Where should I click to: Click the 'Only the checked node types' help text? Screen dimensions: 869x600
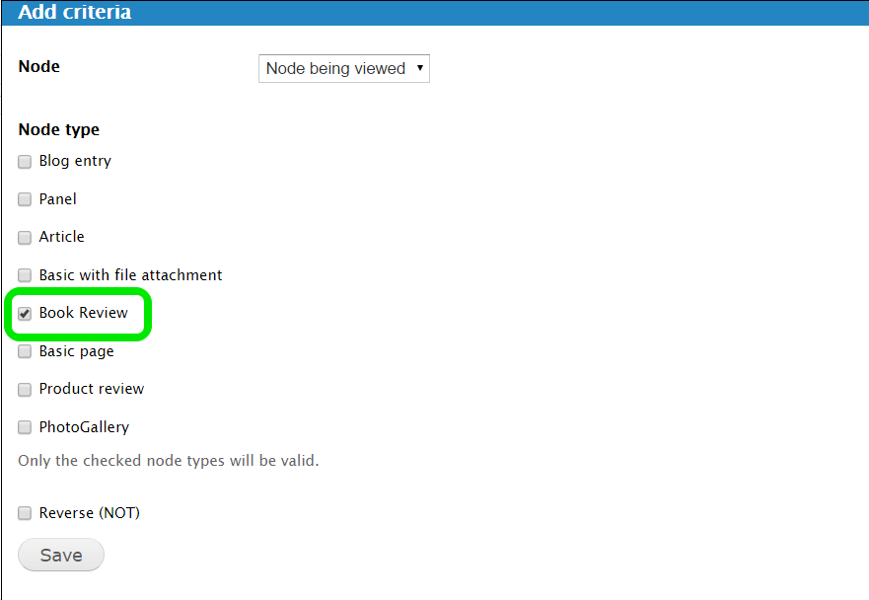(169, 461)
